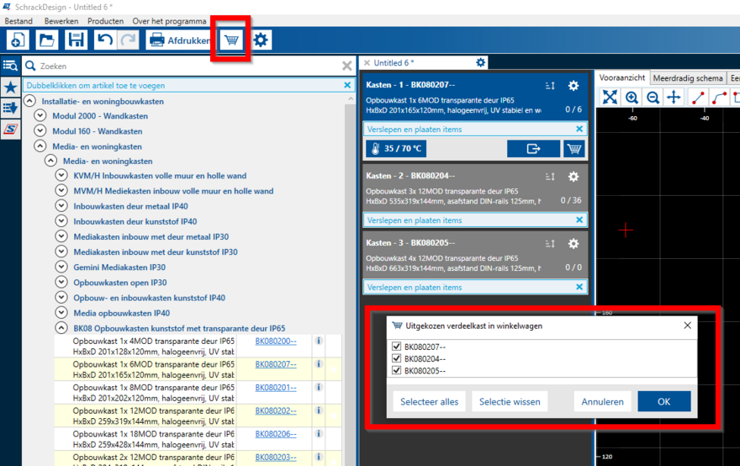This screenshot has height=466, width=740.
Task: Expand Modul 2000 - Wandkasten node
Action: [x=40, y=116]
